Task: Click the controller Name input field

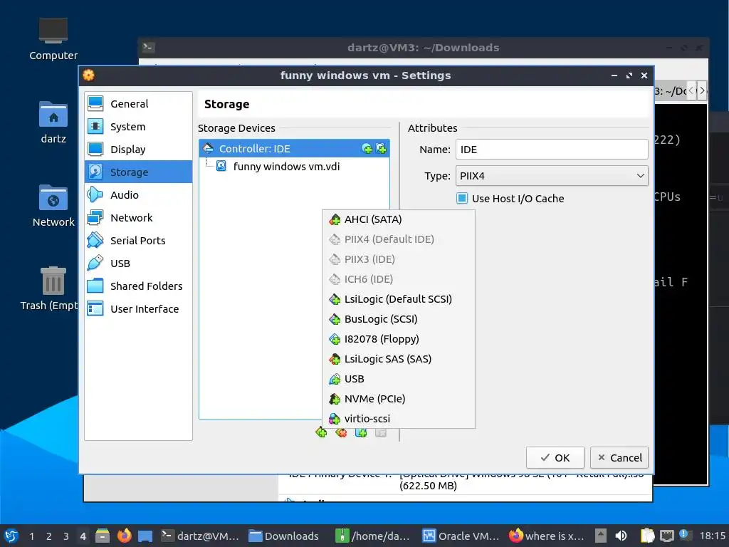Action: (552, 150)
